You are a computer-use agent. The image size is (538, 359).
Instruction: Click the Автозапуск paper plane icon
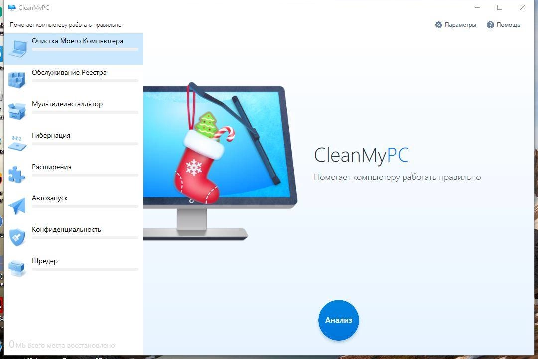[17, 206]
